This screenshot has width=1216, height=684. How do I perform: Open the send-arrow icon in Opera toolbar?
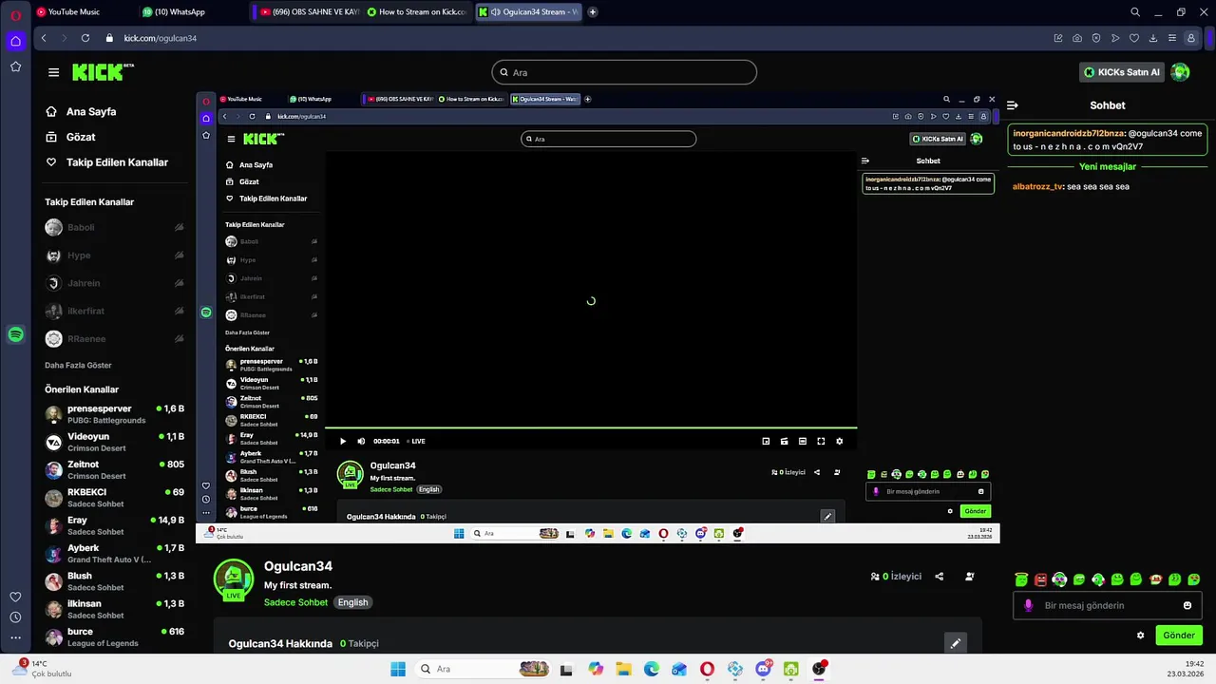[1115, 38]
